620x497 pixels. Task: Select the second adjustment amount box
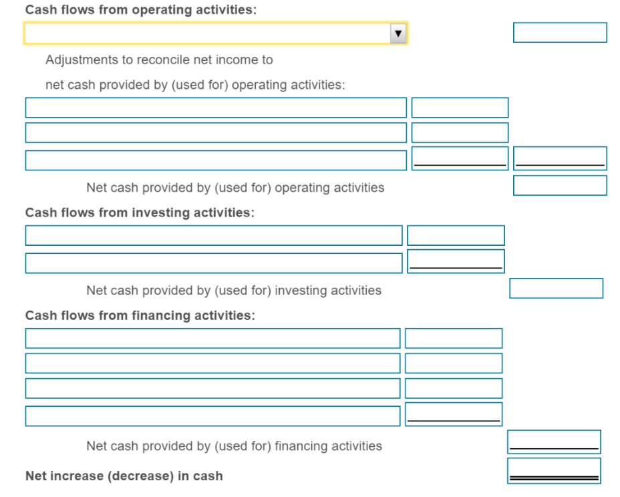460,132
